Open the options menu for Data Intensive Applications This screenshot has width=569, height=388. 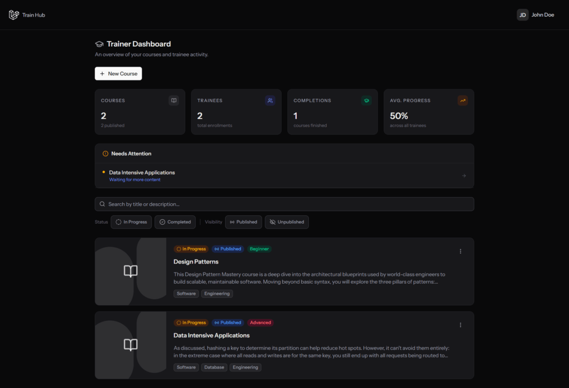461,325
